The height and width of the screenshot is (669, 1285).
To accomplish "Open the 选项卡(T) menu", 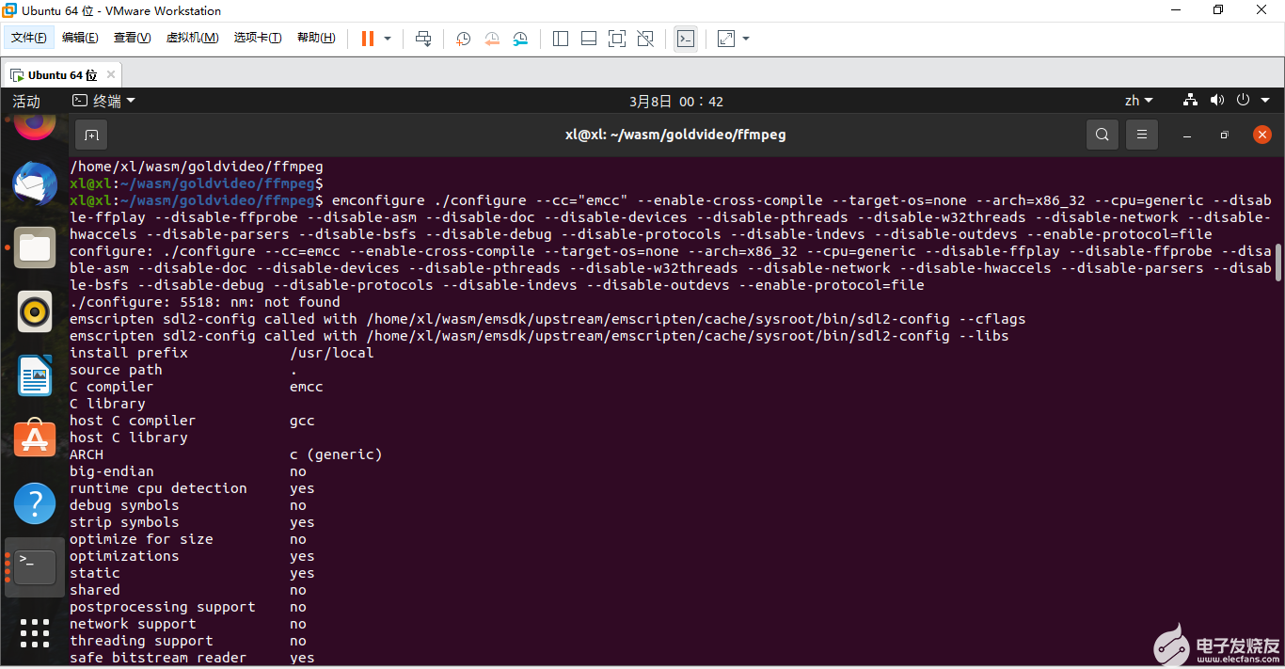I will [x=258, y=38].
